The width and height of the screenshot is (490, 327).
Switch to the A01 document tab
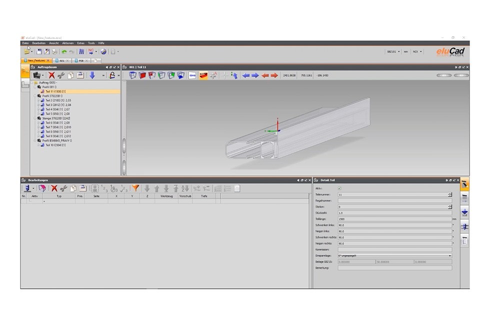(62, 61)
